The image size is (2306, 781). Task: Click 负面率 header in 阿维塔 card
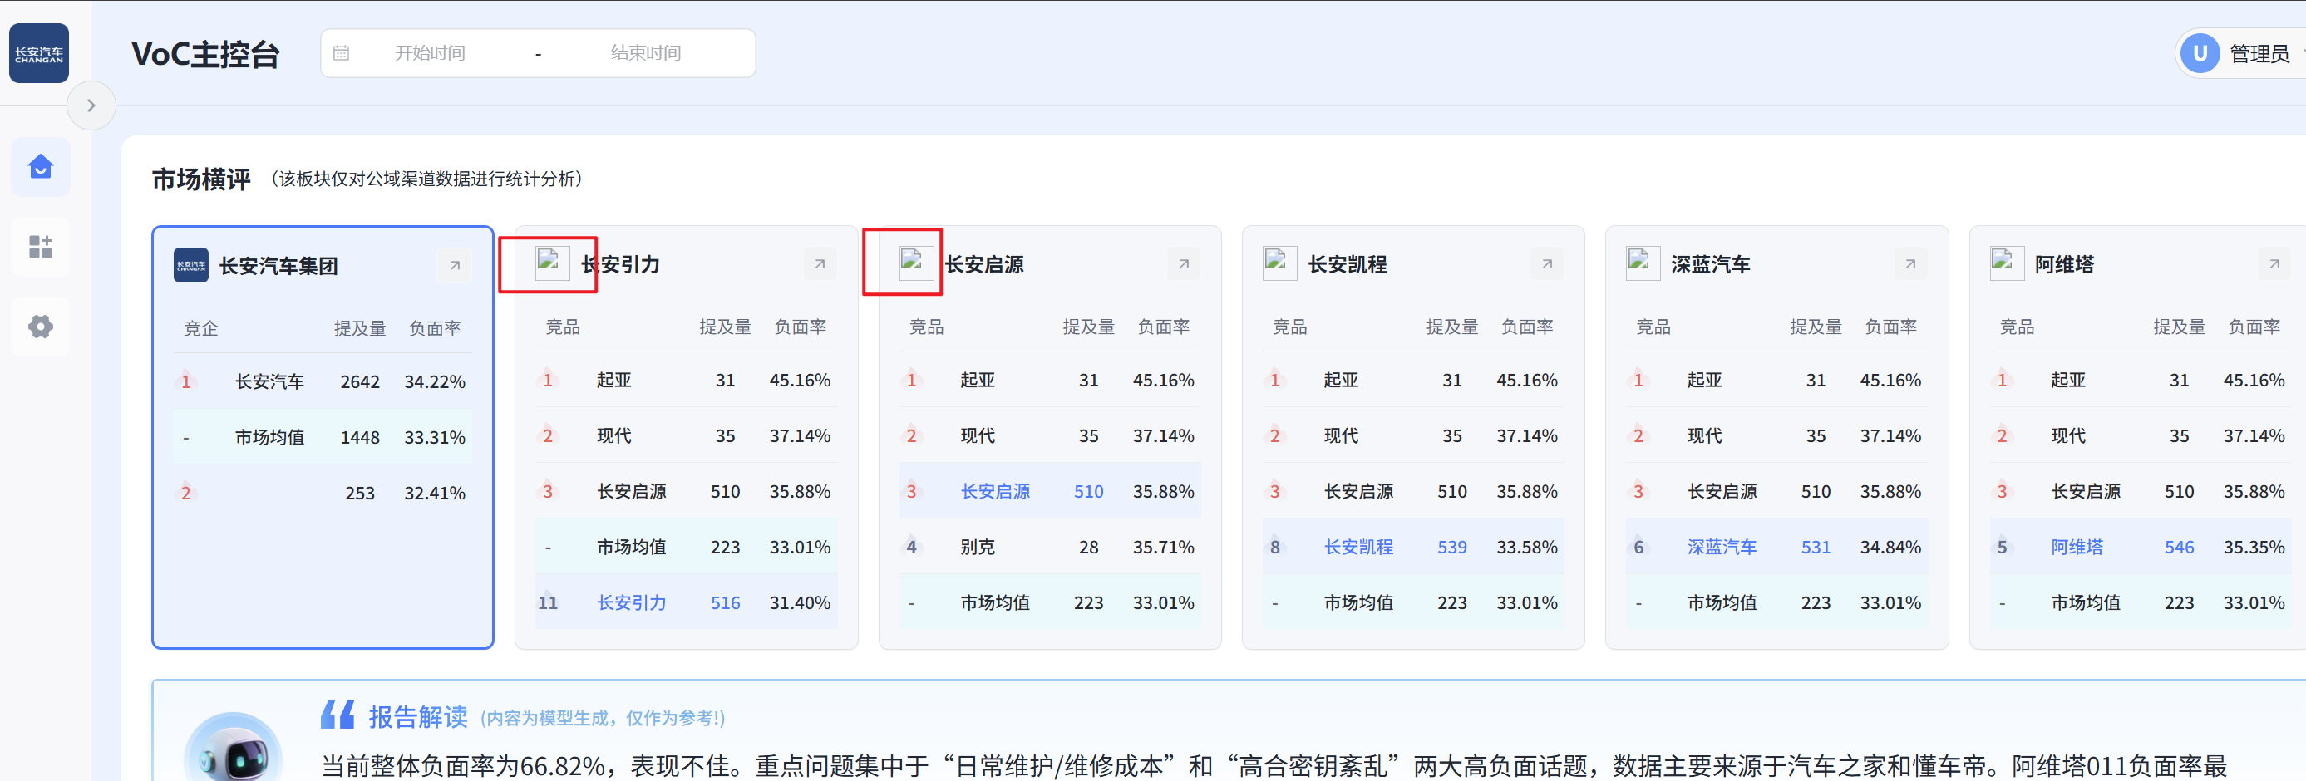[2254, 327]
